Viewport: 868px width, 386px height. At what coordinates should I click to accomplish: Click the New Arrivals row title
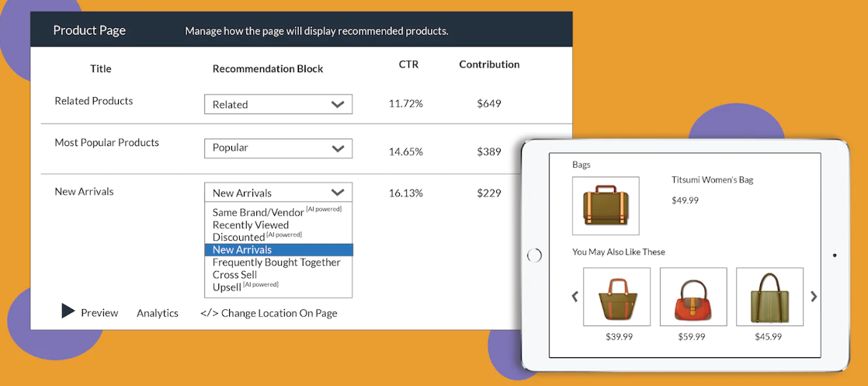point(84,192)
